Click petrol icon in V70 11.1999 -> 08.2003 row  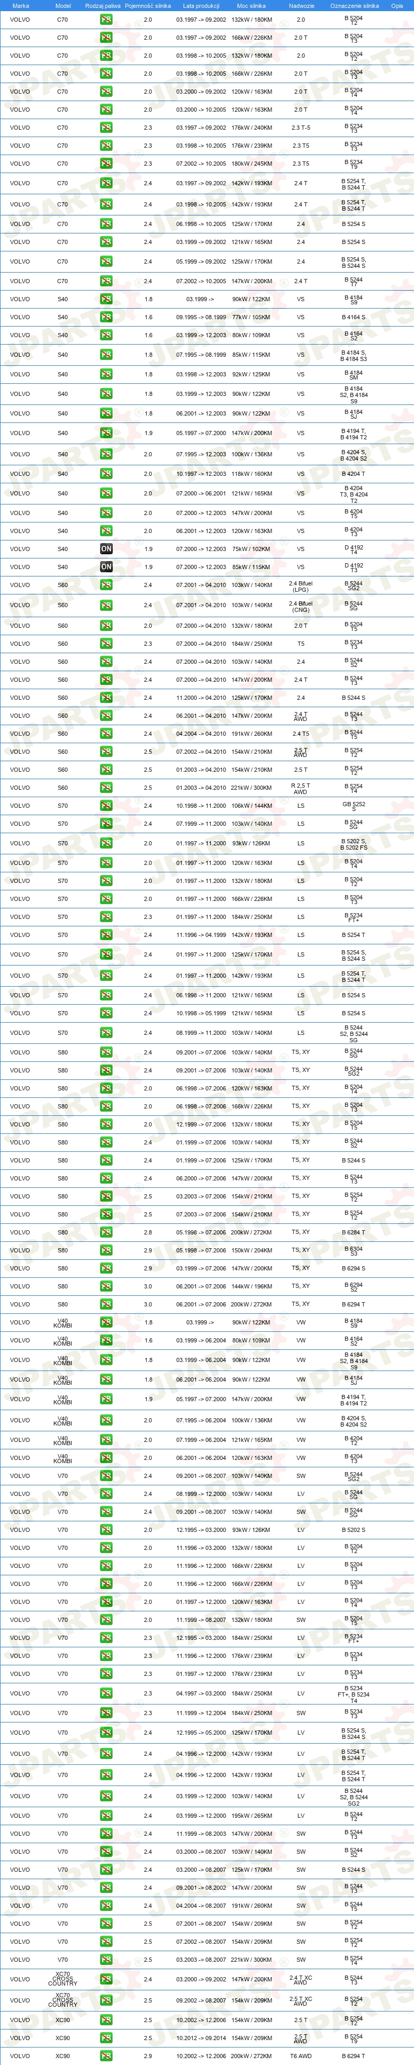pos(106,1833)
